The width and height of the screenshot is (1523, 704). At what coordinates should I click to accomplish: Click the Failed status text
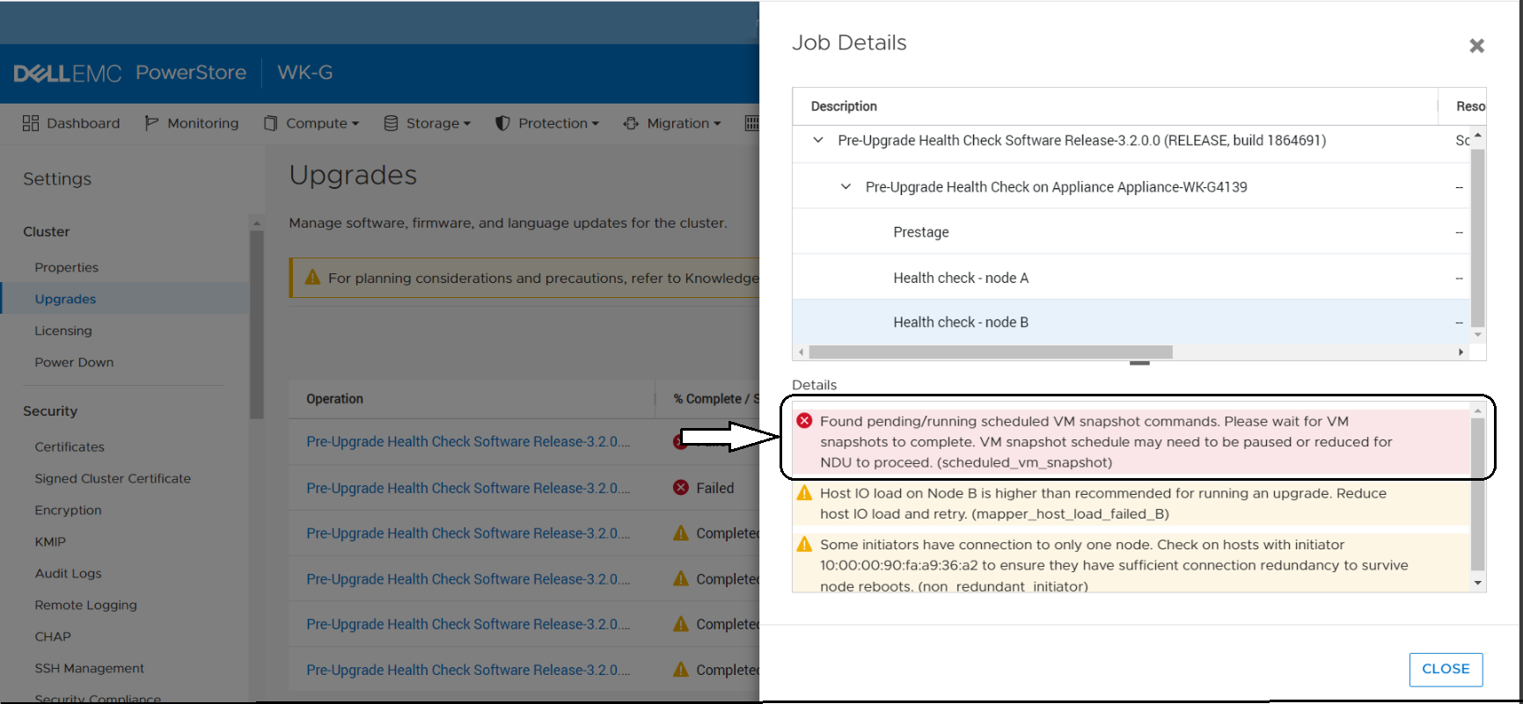pyautogui.click(x=715, y=488)
